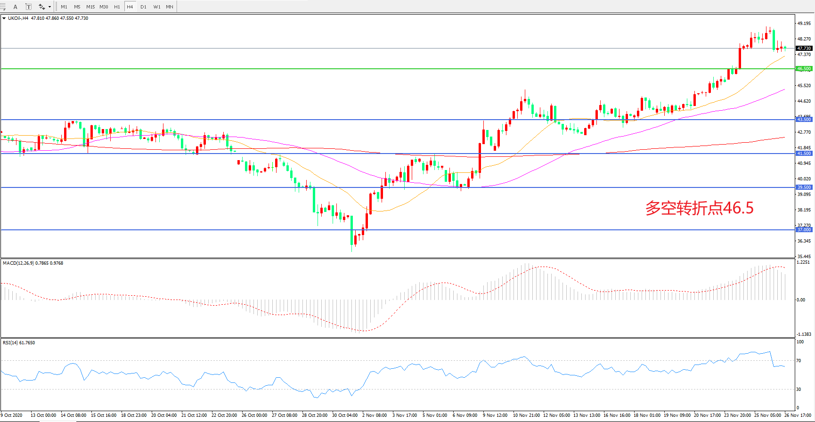Toggle the active H4 timeframe button
Screen dimensions: 815x422
tap(130, 7)
